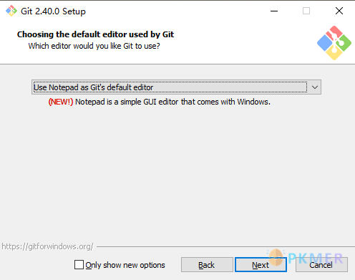Close the Git 2.40.0 Setup window
This screenshot has height=280, width=355.
pos(339,11)
